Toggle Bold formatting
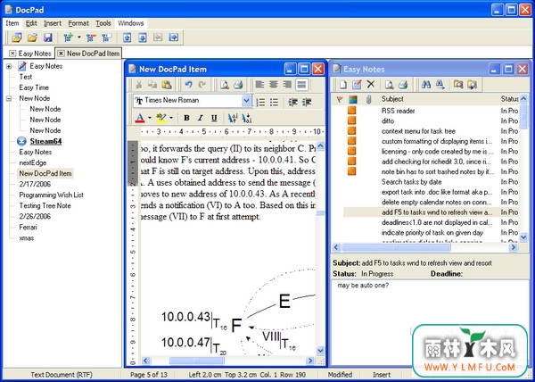The height and width of the screenshot is (382, 535). point(186,118)
